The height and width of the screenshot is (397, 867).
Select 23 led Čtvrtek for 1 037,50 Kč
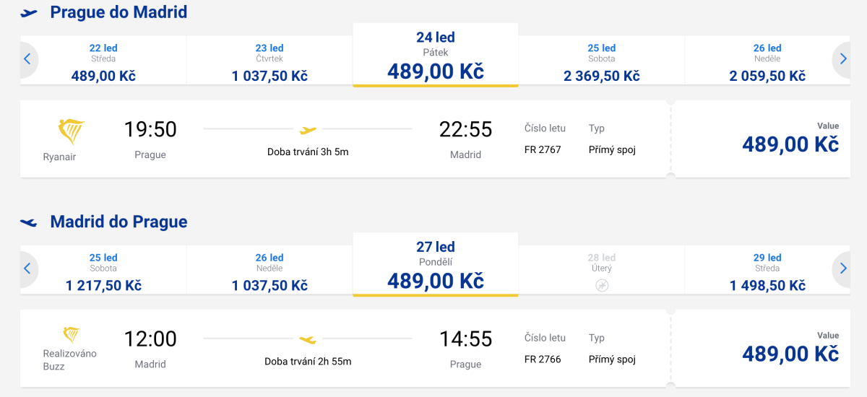click(x=269, y=62)
